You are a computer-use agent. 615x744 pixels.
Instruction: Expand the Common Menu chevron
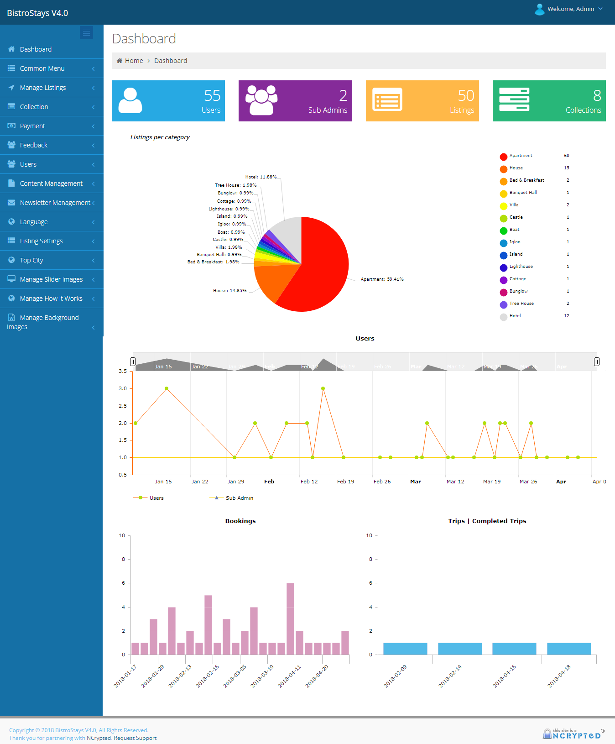[x=94, y=68]
